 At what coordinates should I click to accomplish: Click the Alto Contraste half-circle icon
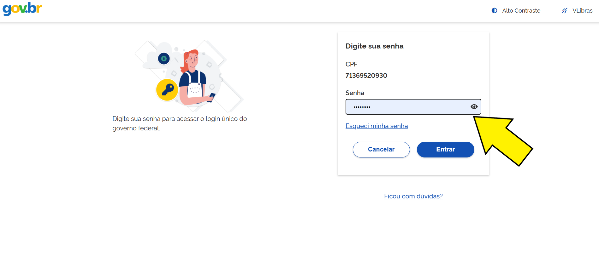pyautogui.click(x=494, y=11)
